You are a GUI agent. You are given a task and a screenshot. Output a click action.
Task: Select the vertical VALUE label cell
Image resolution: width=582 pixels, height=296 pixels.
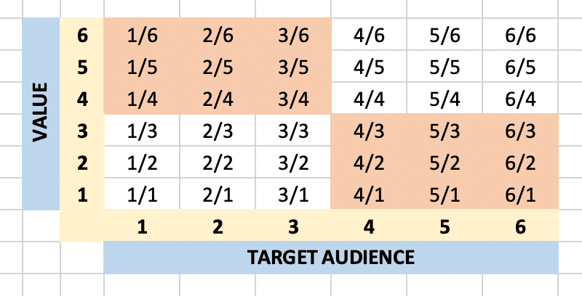[41, 114]
